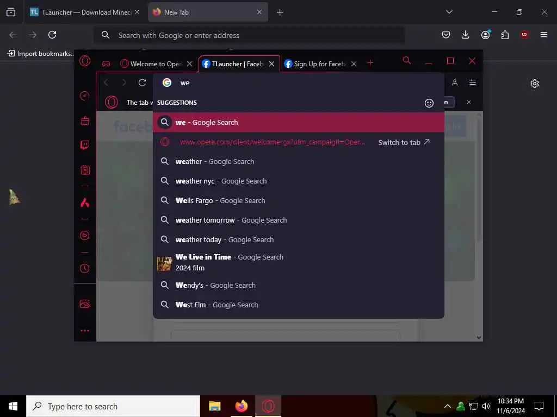
Task: Select 'Wells Fargo' suggestion
Action: (299, 200)
